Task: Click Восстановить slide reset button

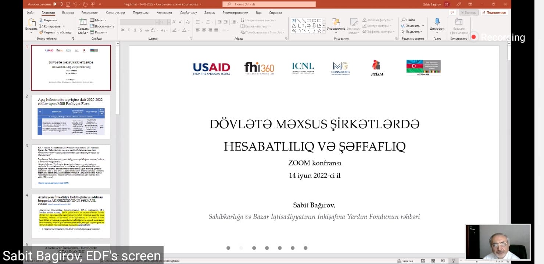Action: coord(102,26)
